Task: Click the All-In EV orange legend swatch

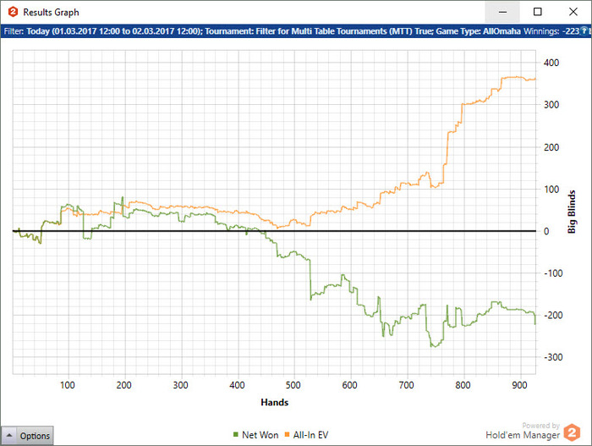Action: point(287,435)
